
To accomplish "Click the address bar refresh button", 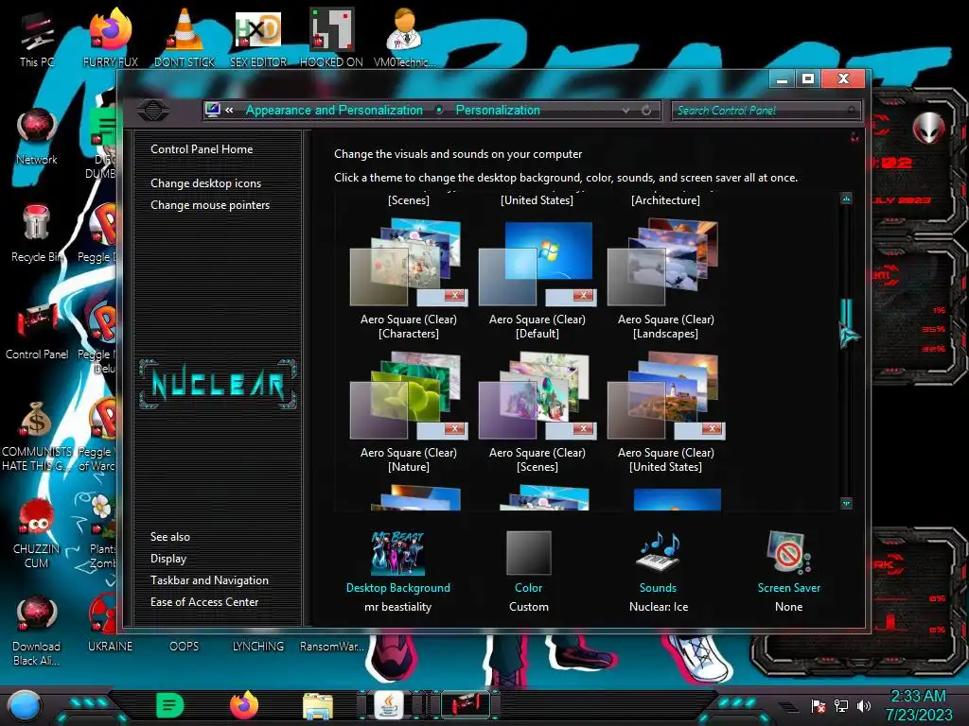I will click(x=646, y=111).
